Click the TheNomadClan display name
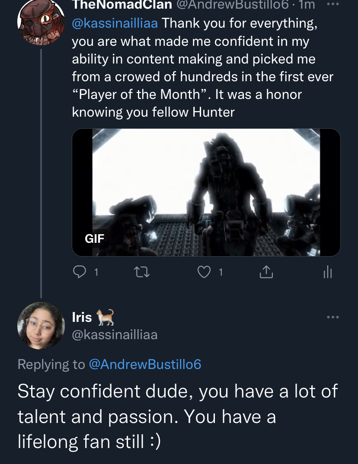Screen dimensions: 358x464 (122, 5)
